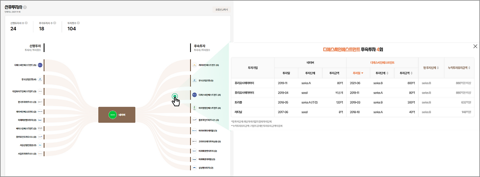Image resolution: width=480 pixels, height=177 pixels.
Task: Click 동투포인트파트너스 (2) logo in 선행투자 list
Action: [x=40, y=137]
